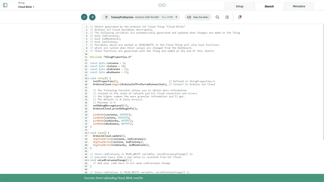Toggle the sidebar panel icon
This screenshot has width=324, height=182.
coord(5,5)
